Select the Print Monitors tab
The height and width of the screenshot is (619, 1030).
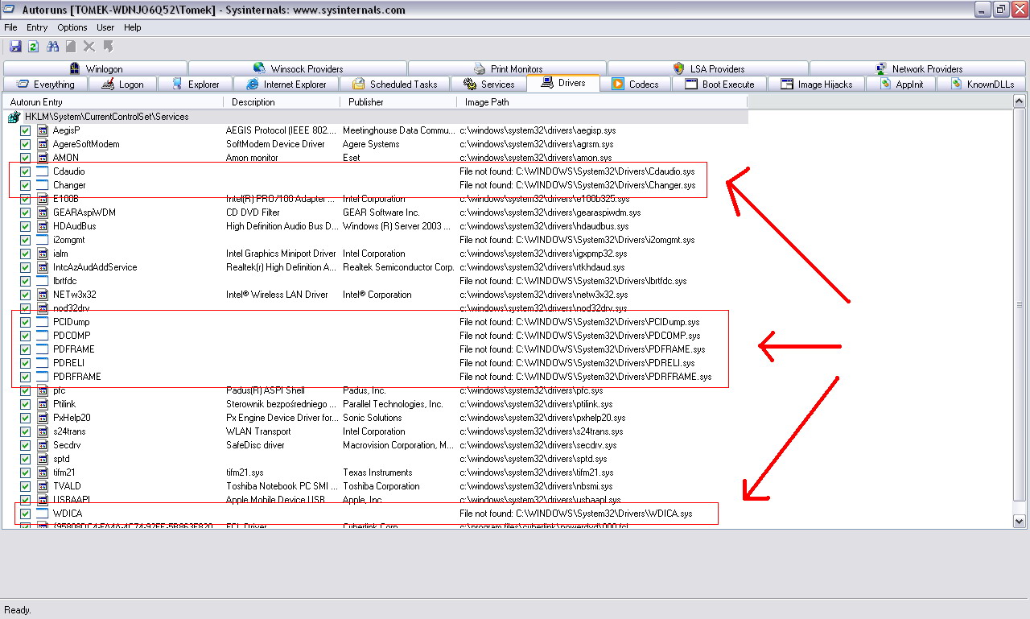[508, 68]
